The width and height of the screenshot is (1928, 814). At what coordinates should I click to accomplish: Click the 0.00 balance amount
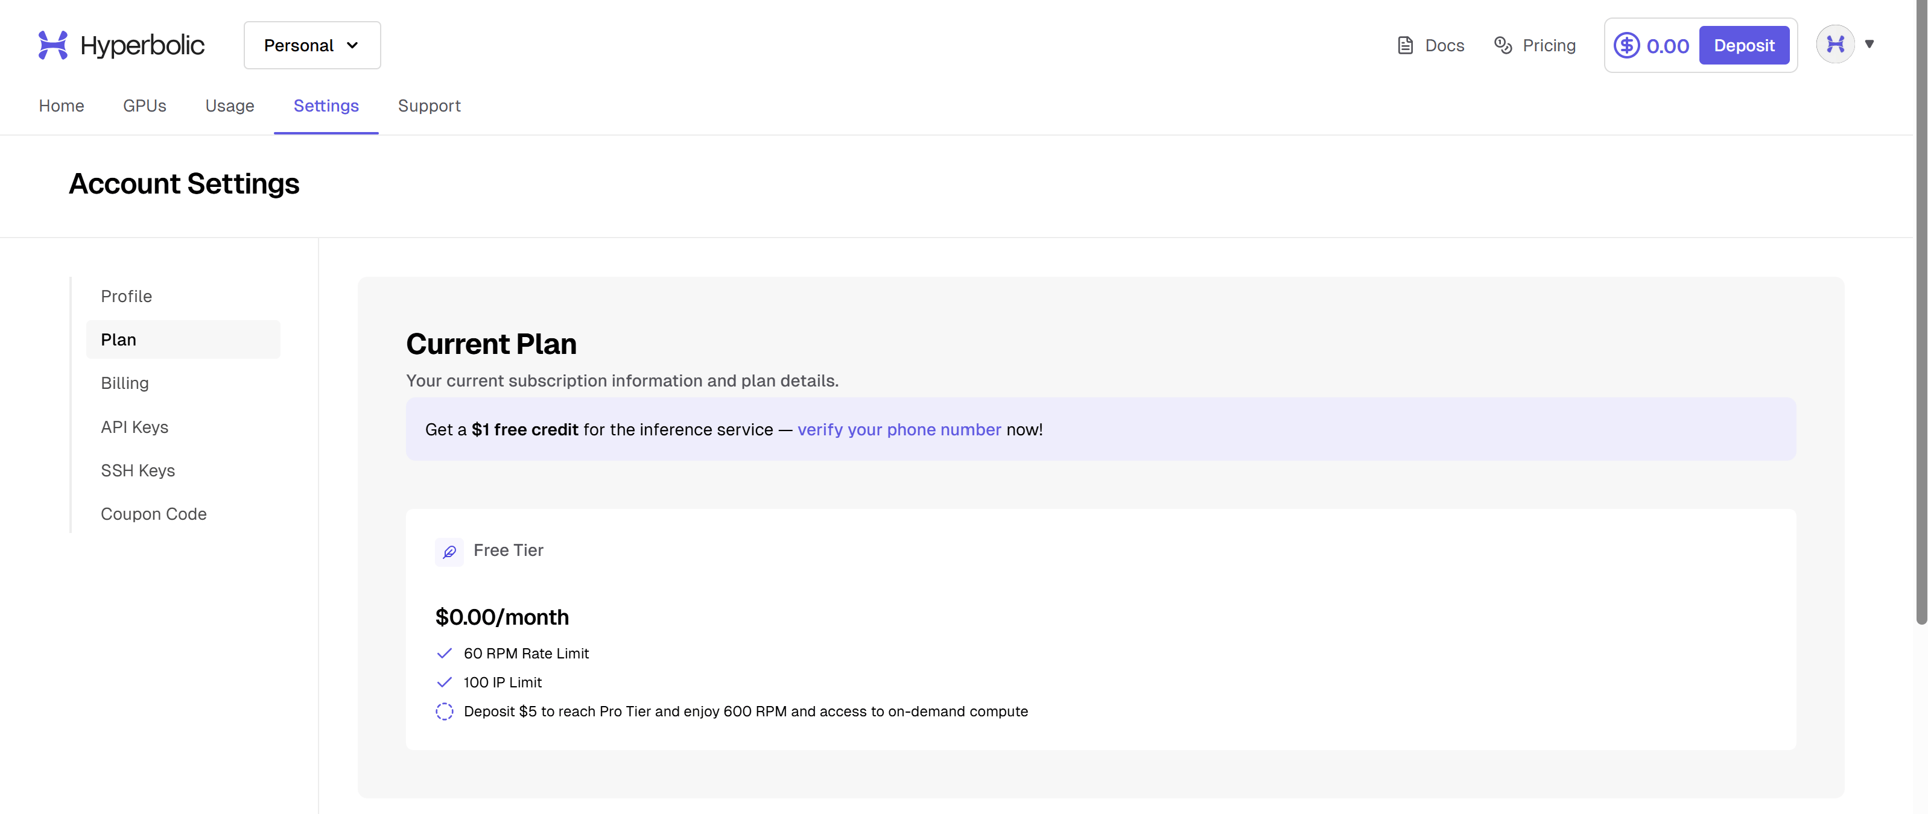coord(1667,46)
